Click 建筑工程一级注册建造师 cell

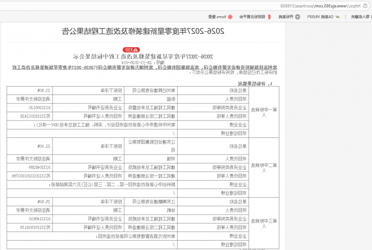tap(152, 176)
